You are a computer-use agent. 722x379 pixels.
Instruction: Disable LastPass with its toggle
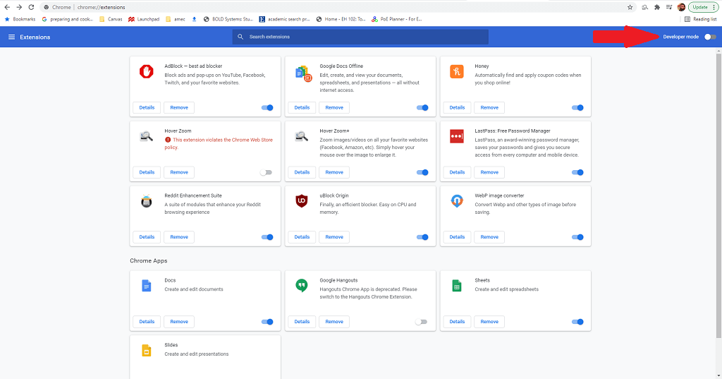coord(577,172)
